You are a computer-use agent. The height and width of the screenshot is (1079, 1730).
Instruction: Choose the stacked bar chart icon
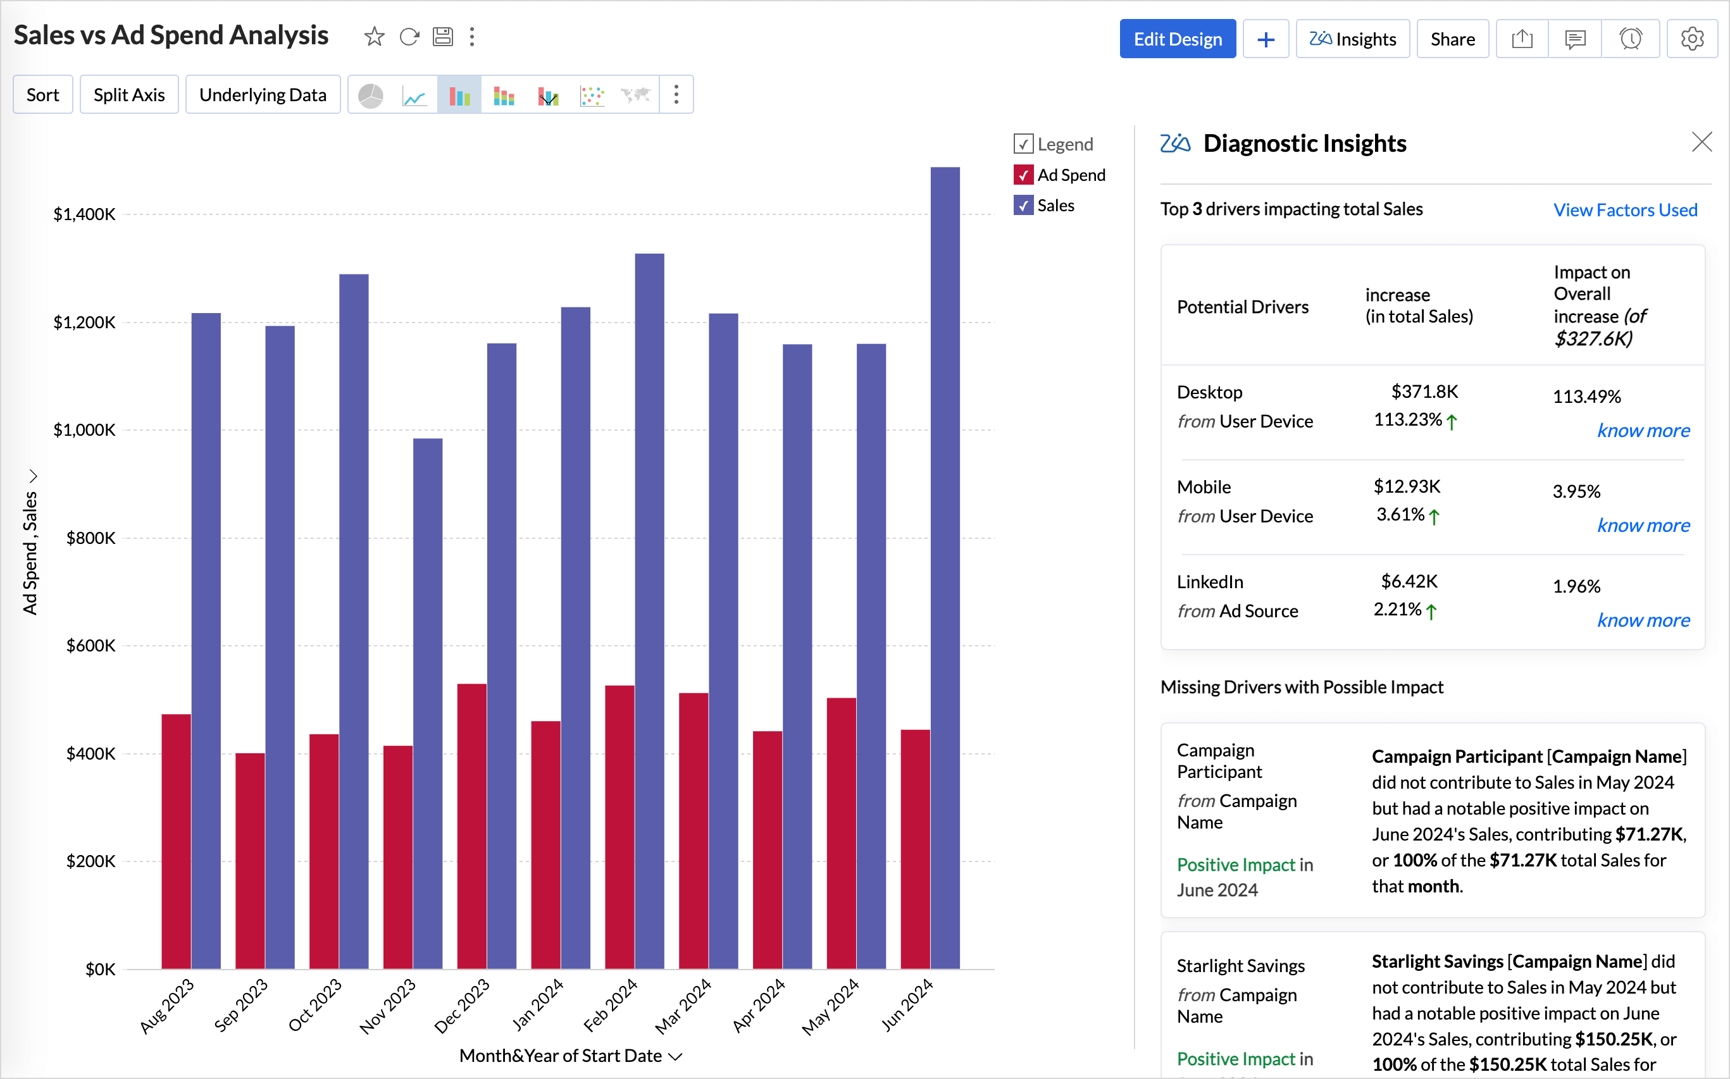click(x=504, y=95)
